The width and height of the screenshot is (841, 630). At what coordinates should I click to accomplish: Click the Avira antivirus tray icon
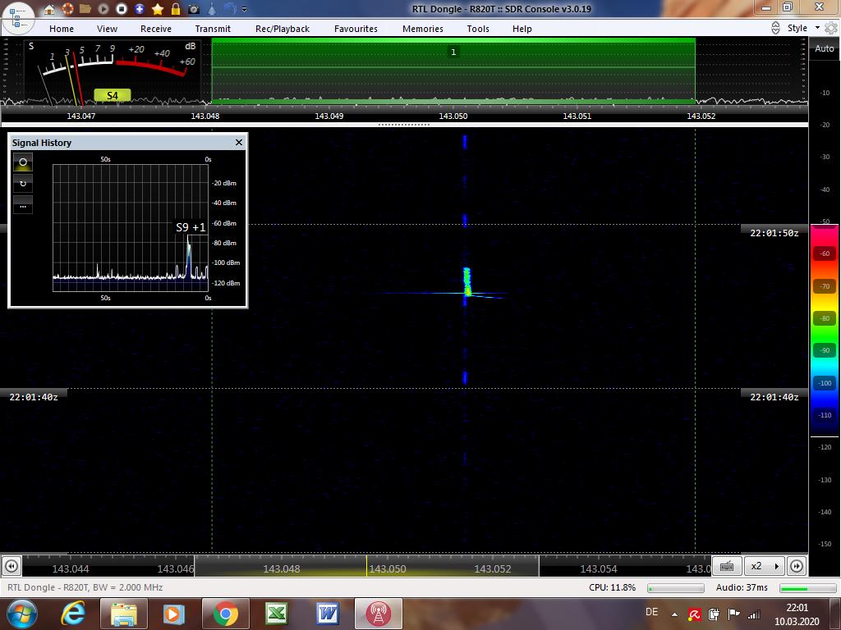(x=694, y=614)
